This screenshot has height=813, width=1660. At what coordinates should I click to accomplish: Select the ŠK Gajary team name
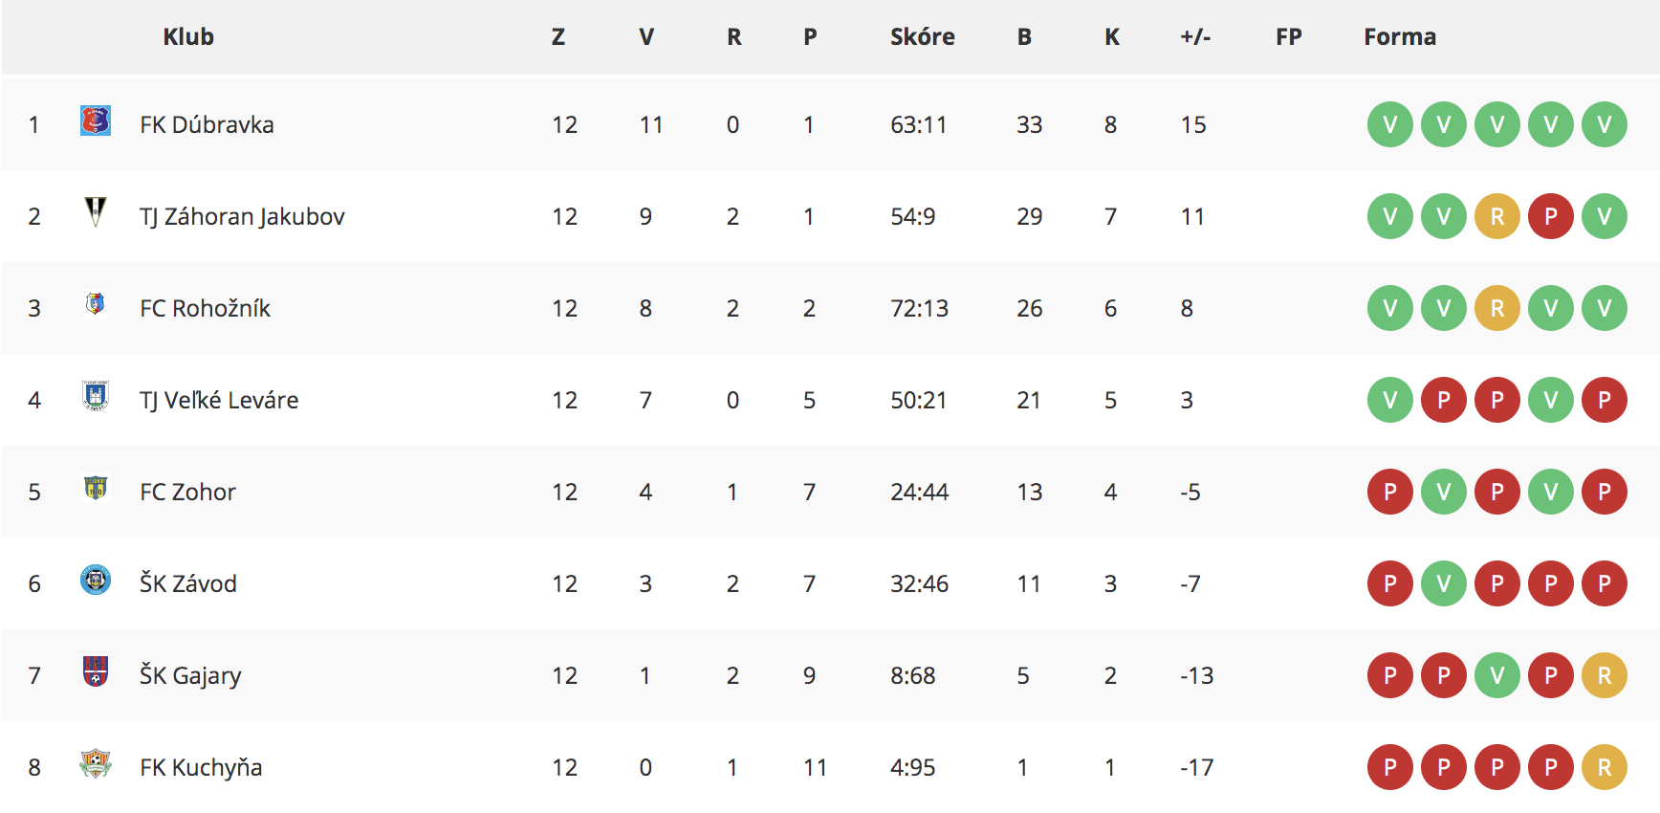pyautogui.click(x=190, y=675)
